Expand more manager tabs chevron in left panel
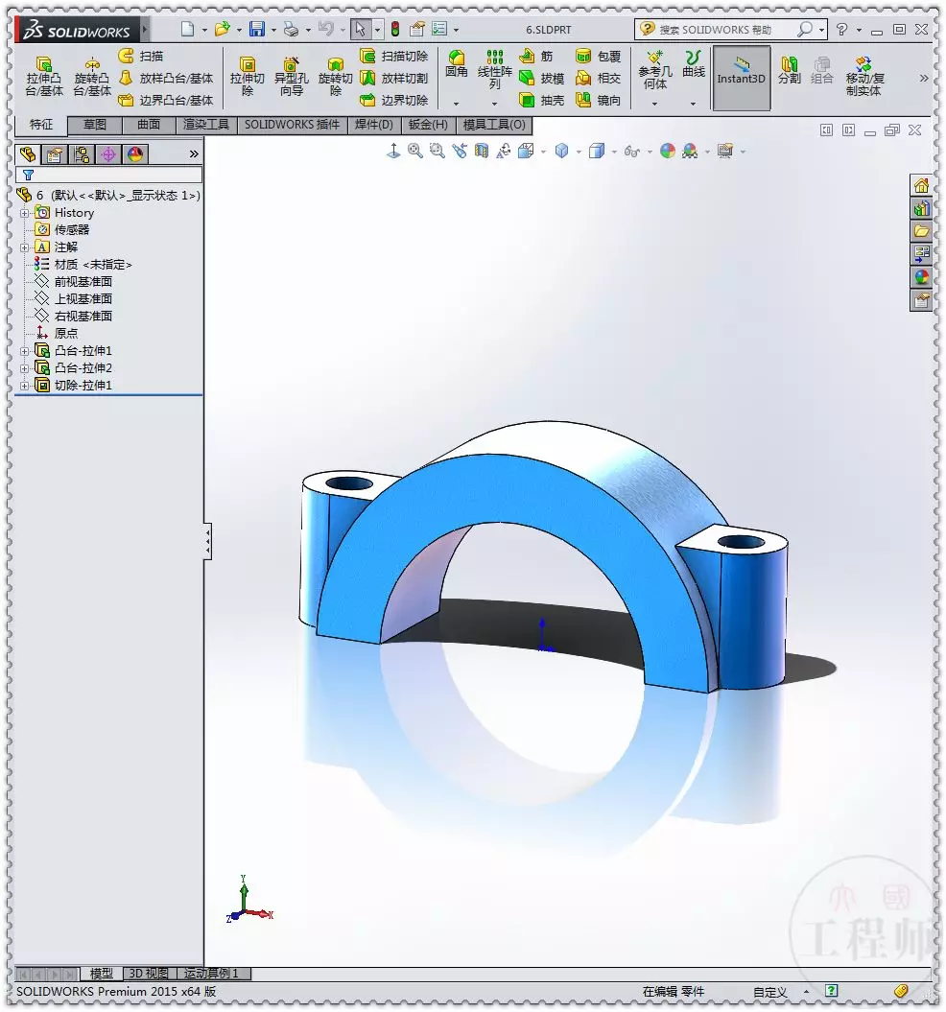The image size is (946, 1012). pos(194,154)
